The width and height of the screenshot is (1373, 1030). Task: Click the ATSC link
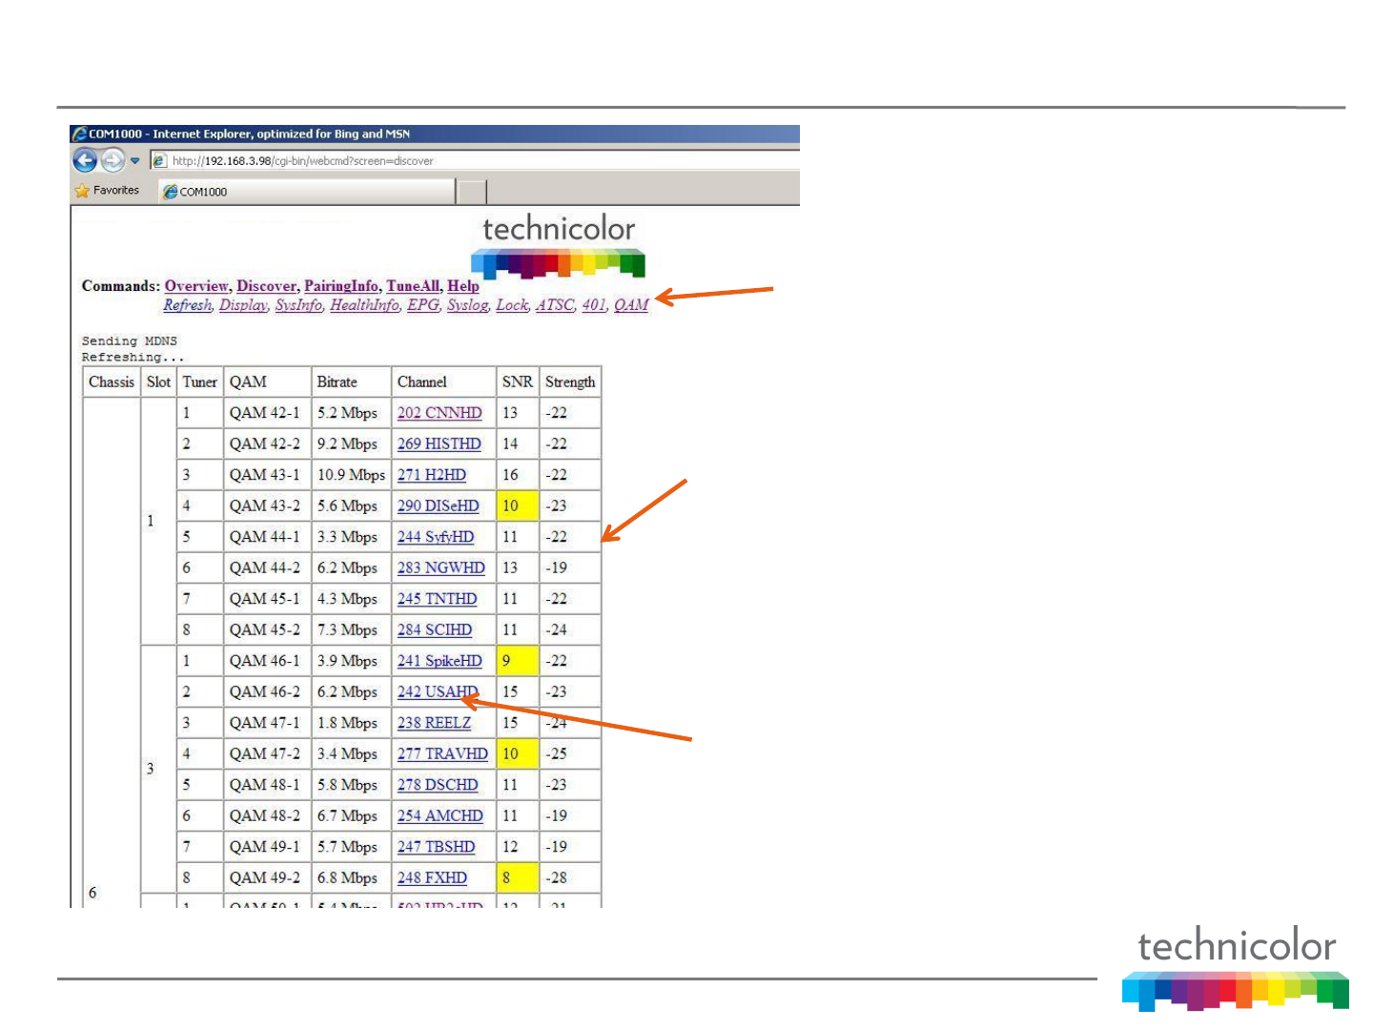point(555,305)
